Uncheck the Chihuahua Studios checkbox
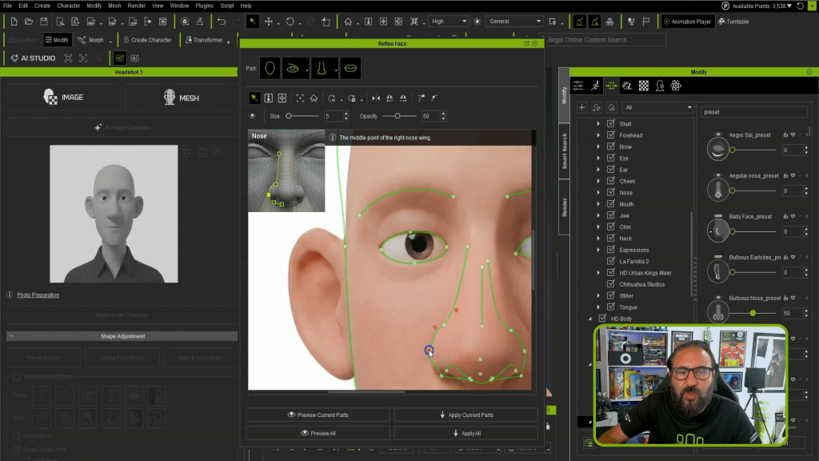Screen dimensions: 819x461 coord(610,284)
